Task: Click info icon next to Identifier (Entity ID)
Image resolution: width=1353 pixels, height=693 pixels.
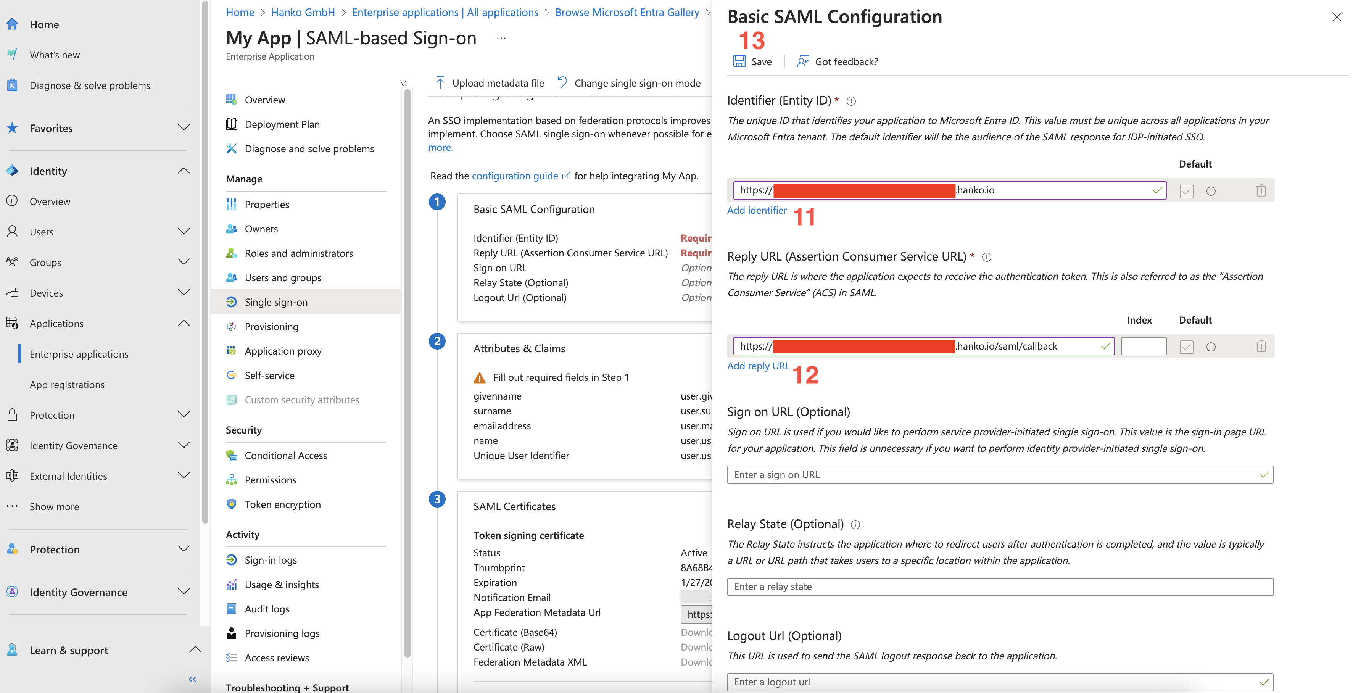Action: tap(851, 101)
